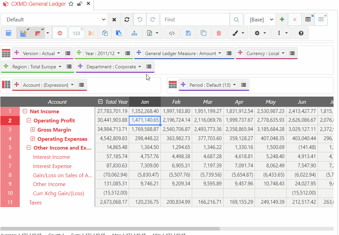Click the scissors cut icon
Image resolution: width=339 pixels, height=235 pixels.
[91, 33]
